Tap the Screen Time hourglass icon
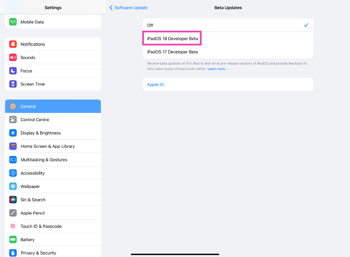350x257 pixels. coord(13,84)
